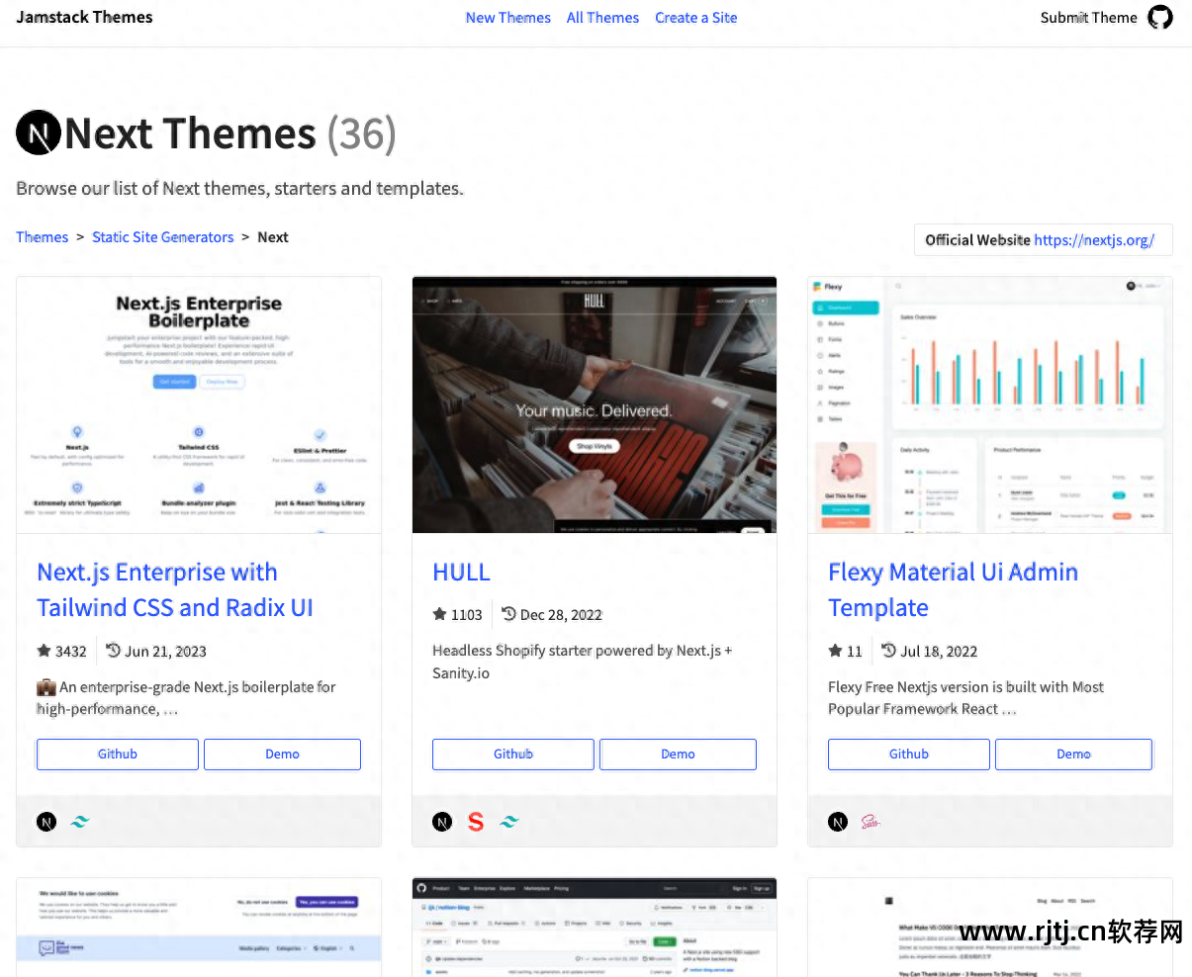Click Github button on HULL card
Viewport: 1192px width, 977px height.
[x=513, y=754]
